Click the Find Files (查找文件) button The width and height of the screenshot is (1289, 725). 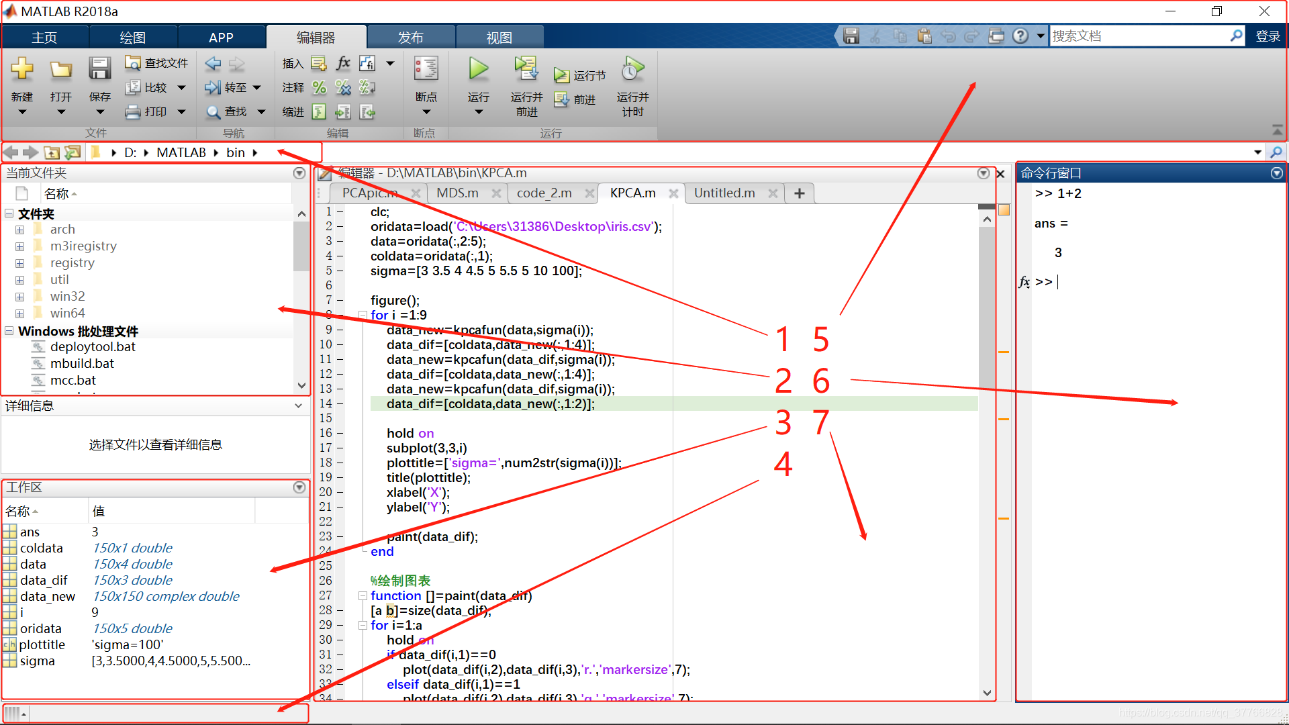[x=156, y=63]
